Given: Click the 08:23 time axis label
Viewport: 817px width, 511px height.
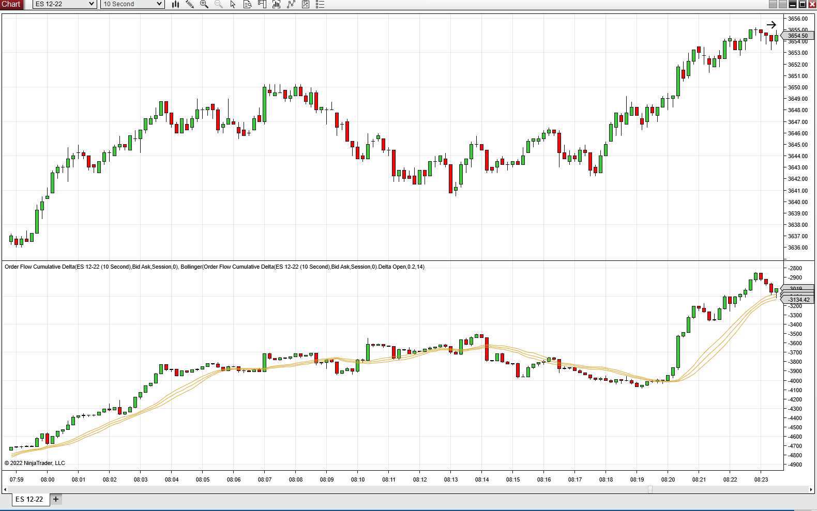Looking at the screenshot, I should (x=761, y=479).
